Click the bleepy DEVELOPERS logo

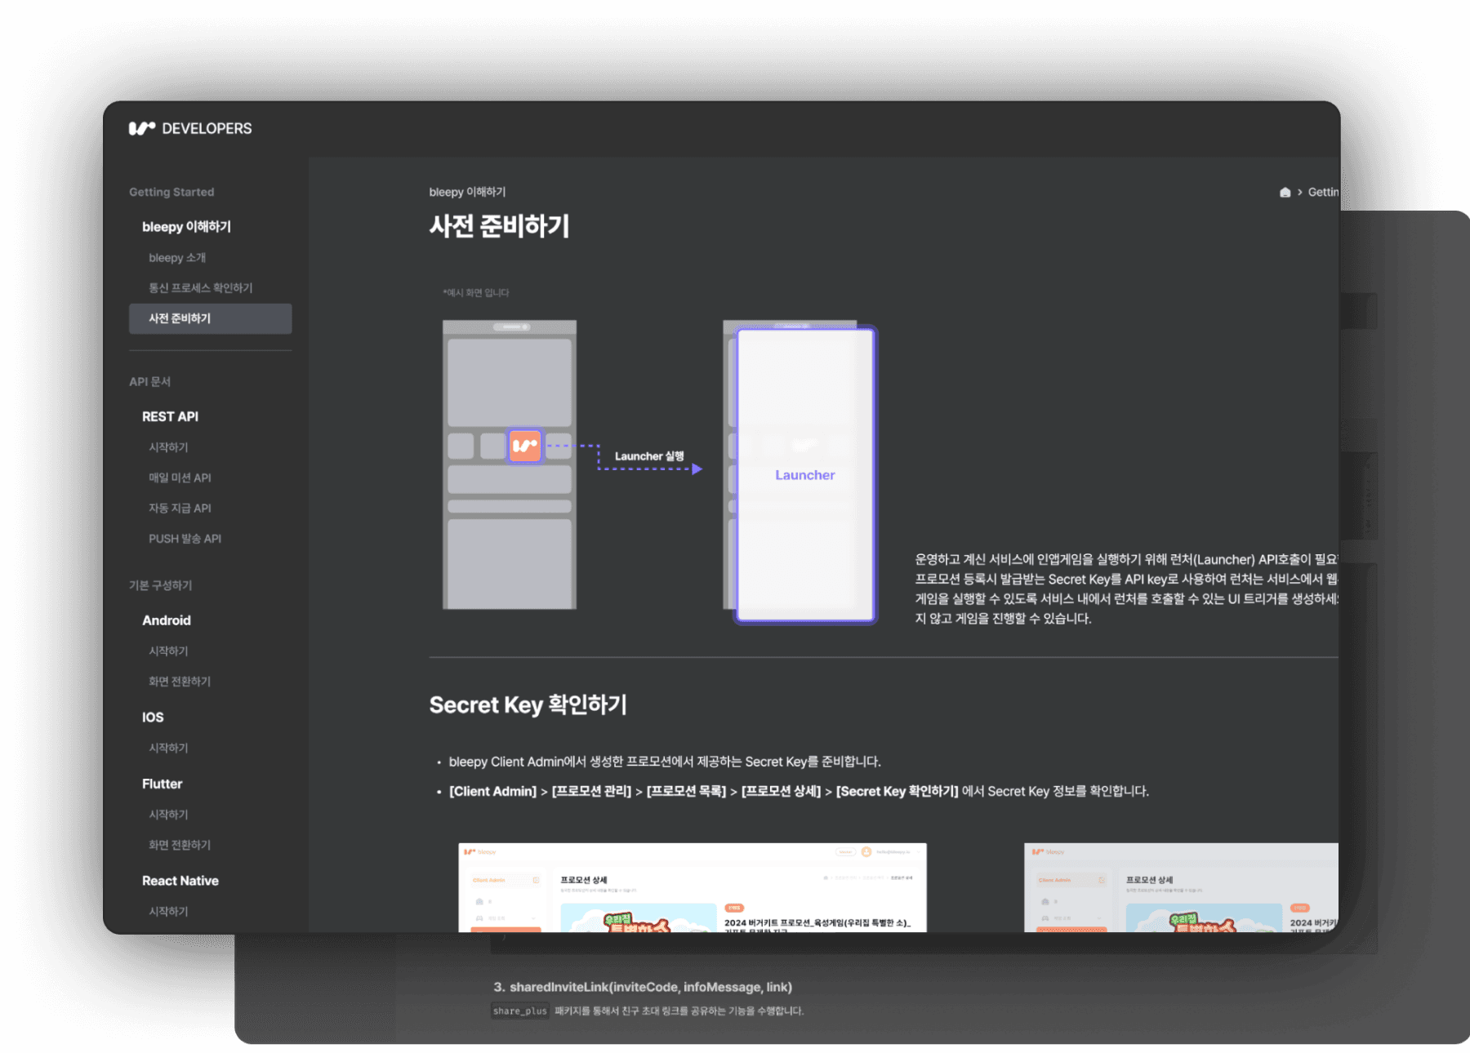190,128
